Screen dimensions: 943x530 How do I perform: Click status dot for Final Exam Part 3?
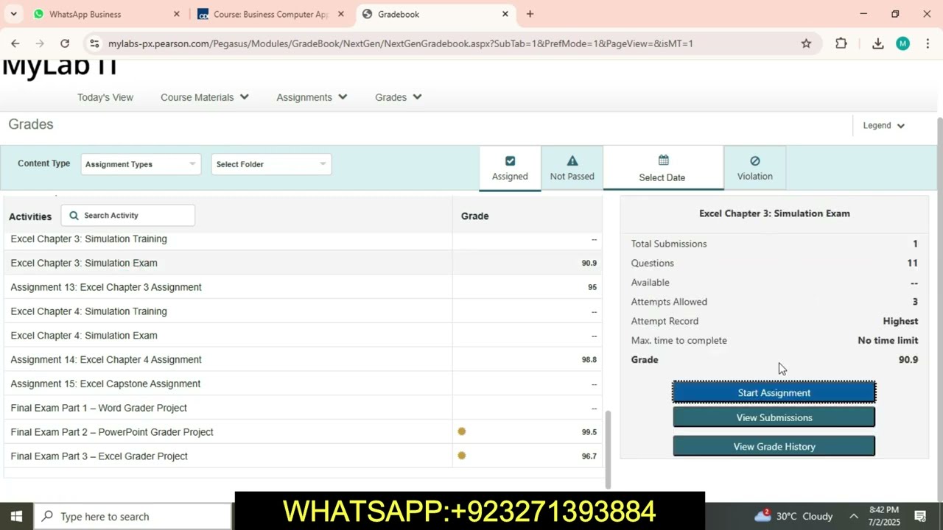(462, 456)
